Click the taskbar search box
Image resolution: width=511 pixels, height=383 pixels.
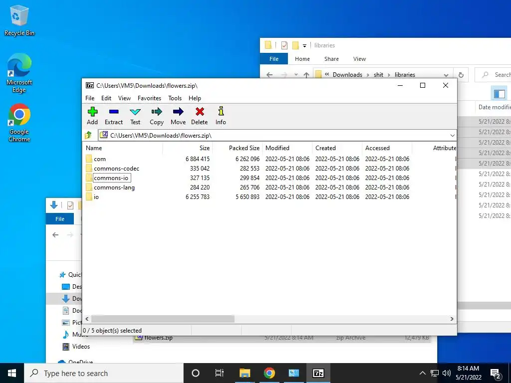tap(104, 373)
